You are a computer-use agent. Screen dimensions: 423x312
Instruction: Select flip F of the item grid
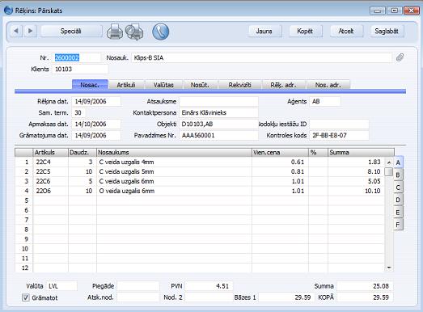click(x=398, y=225)
